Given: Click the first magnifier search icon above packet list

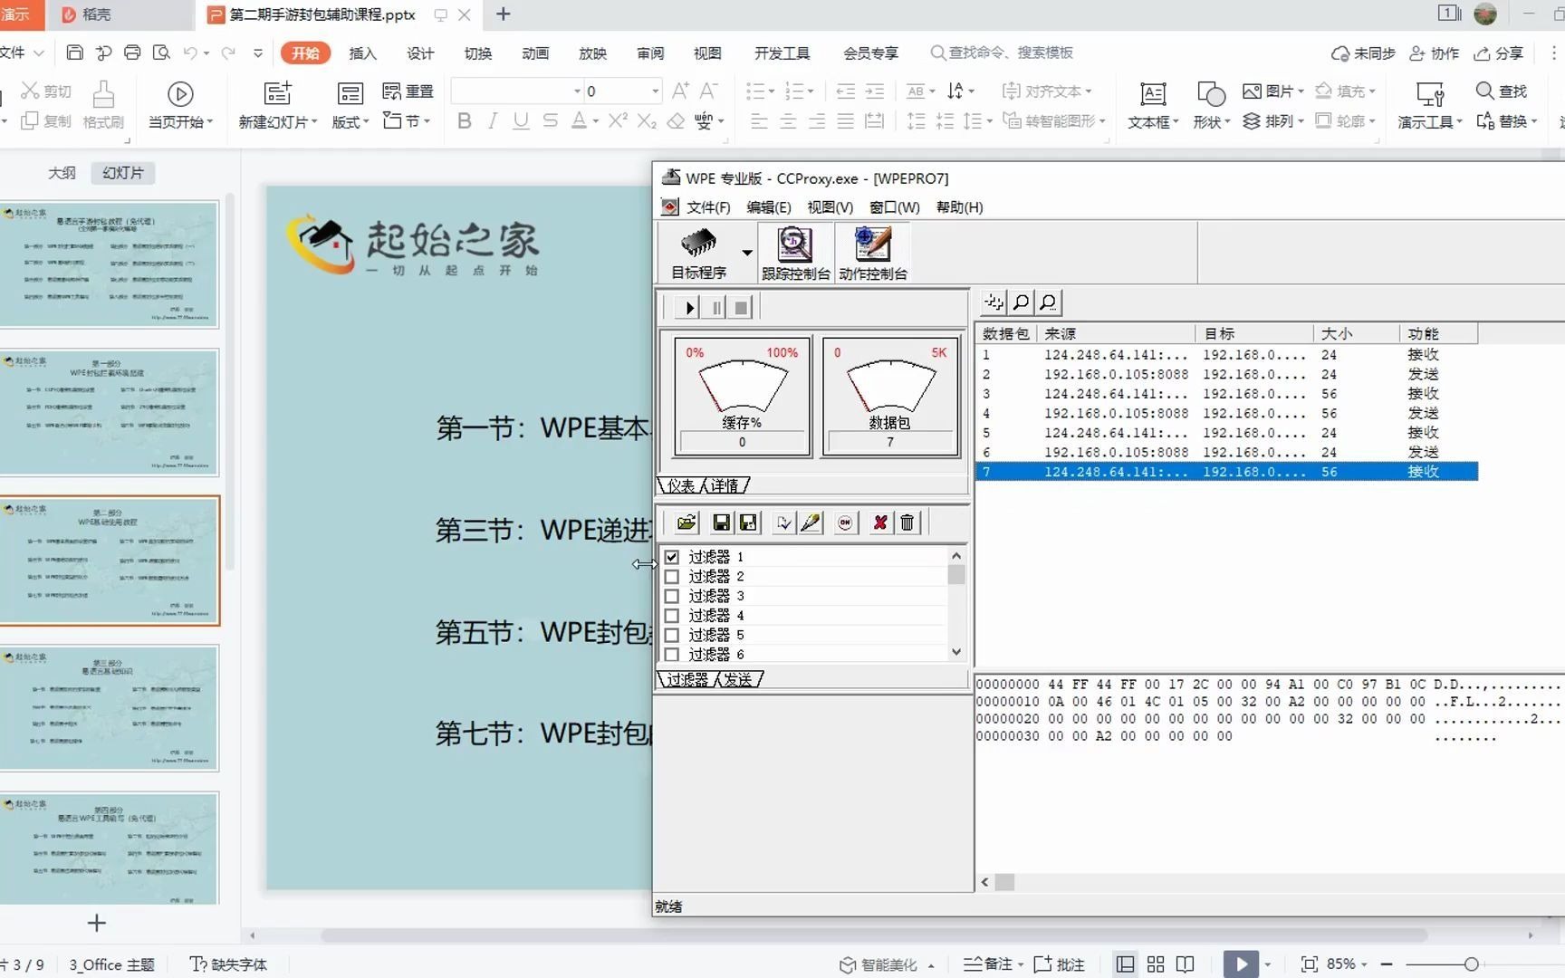Looking at the screenshot, I should (x=1021, y=302).
